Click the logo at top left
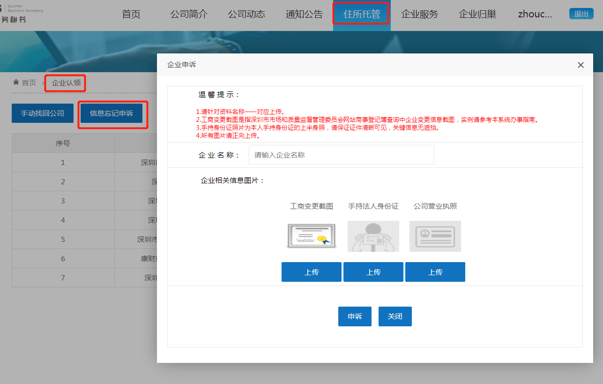The width and height of the screenshot is (603, 384). 22,14
